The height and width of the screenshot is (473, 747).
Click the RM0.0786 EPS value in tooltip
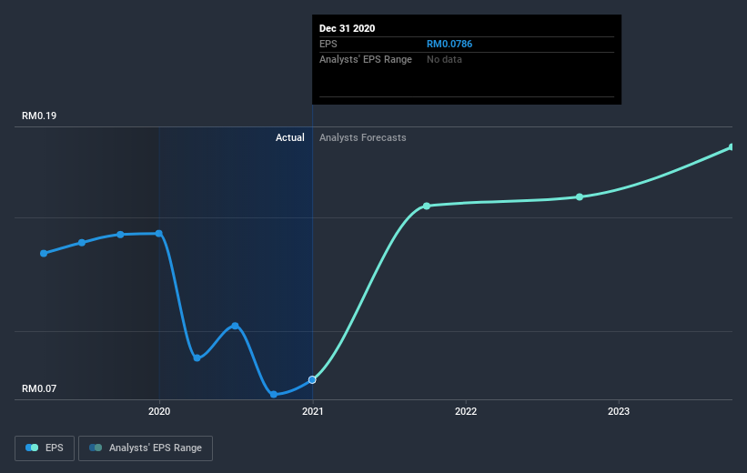(x=449, y=44)
